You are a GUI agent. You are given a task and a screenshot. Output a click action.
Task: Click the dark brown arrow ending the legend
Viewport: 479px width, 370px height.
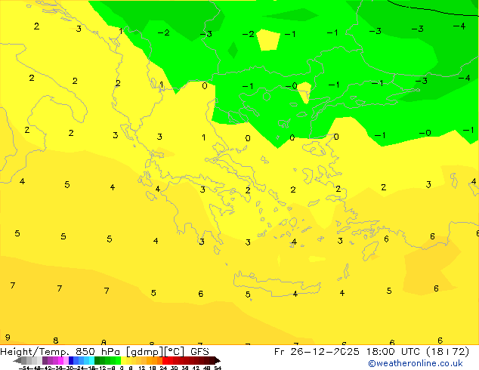[218, 360]
